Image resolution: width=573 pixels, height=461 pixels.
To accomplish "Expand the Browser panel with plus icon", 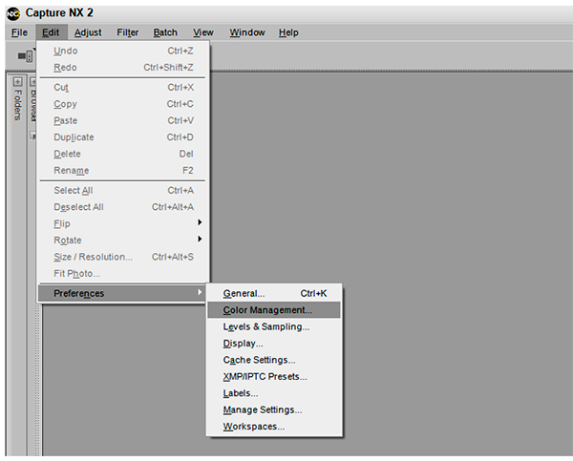I will [x=31, y=82].
